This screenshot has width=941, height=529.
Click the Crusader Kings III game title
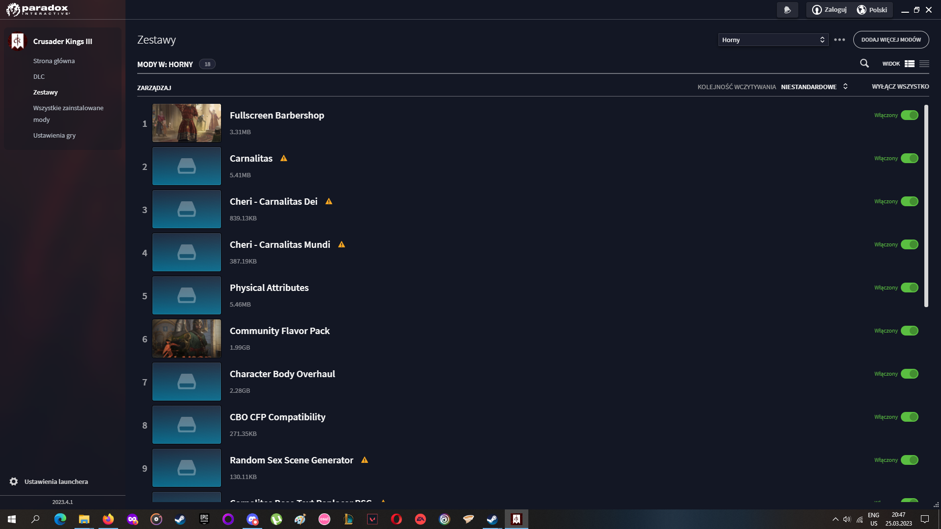tap(63, 41)
